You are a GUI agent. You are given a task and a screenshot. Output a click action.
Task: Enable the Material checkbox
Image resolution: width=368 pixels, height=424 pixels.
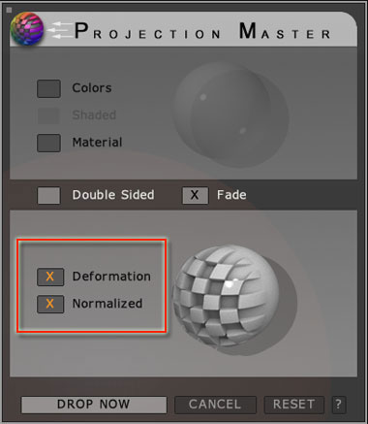48,143
